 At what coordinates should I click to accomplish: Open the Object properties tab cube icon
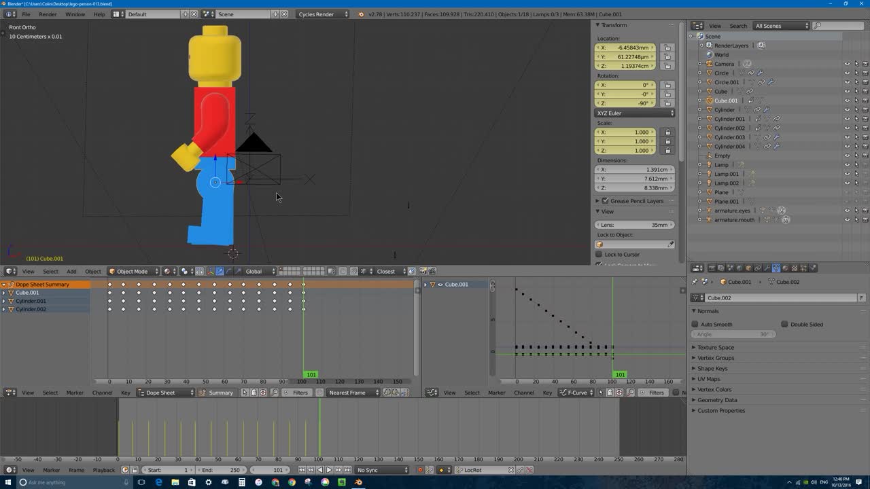(748, 268)
